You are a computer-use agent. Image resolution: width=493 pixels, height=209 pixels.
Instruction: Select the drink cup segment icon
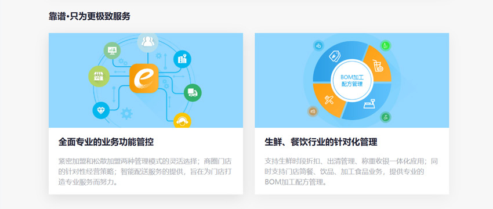(378, 66)
